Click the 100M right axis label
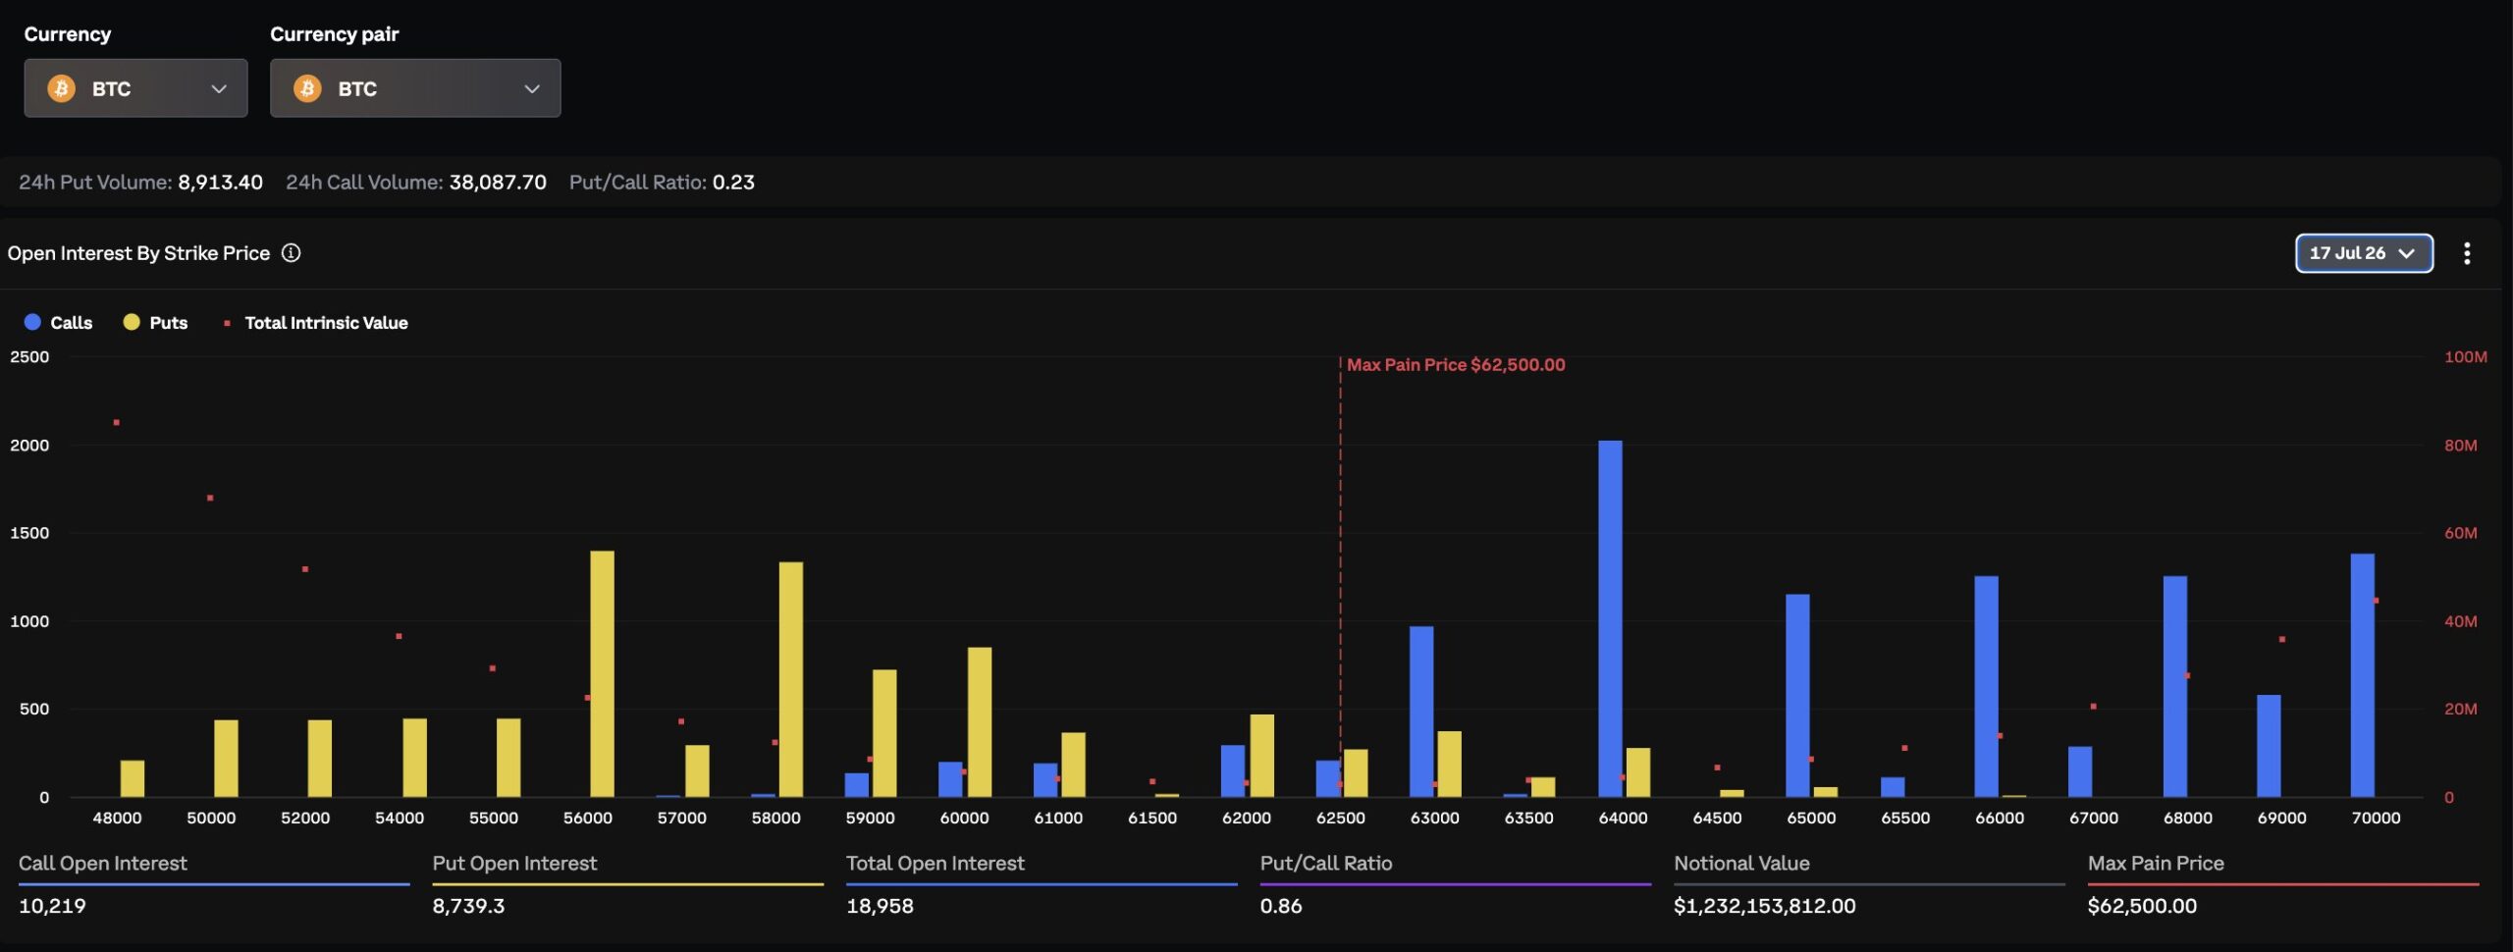The width and height of the screenshot is (2513, 952). click(2466, 357)
